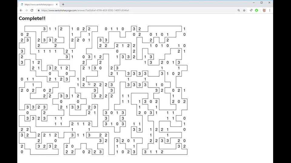Click the address bar URL field
This screenshot has width=291, height=163.
(x=136, y=10)
